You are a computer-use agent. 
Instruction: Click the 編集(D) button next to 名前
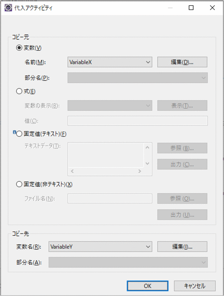click(x=182, y=62)
